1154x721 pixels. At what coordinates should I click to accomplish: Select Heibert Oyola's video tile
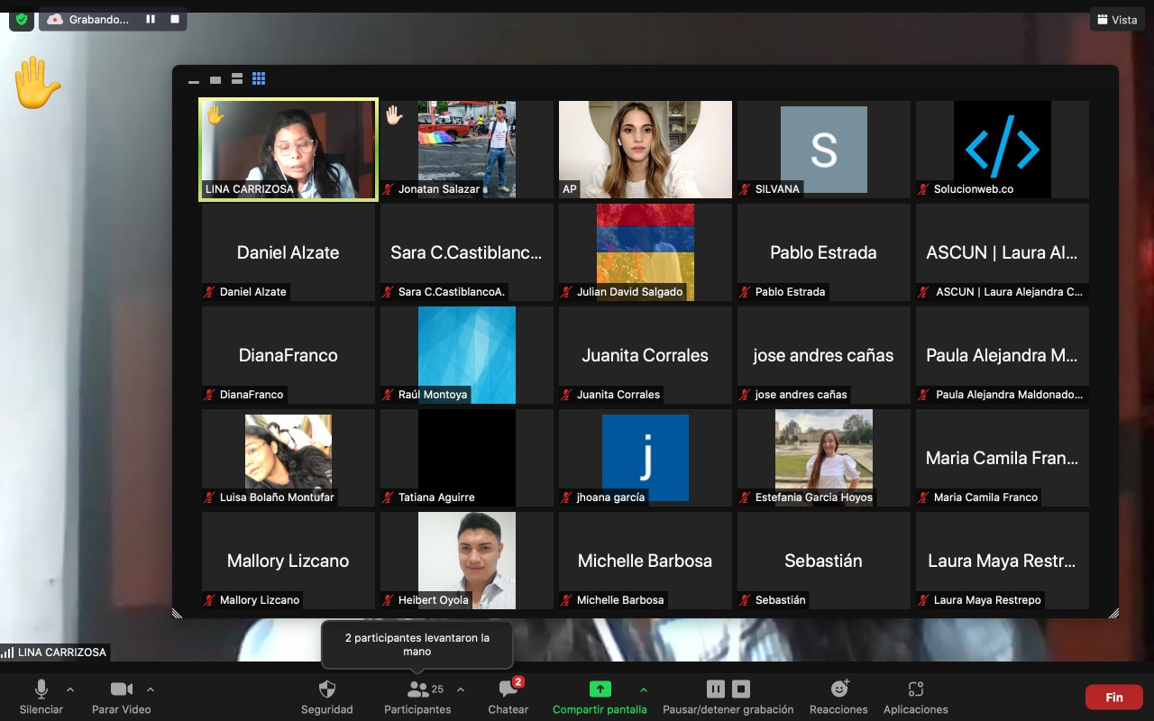tap(467, 561)
